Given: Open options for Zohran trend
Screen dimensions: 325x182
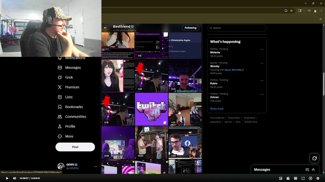Looking at the screenshot, I should [262, 95].
